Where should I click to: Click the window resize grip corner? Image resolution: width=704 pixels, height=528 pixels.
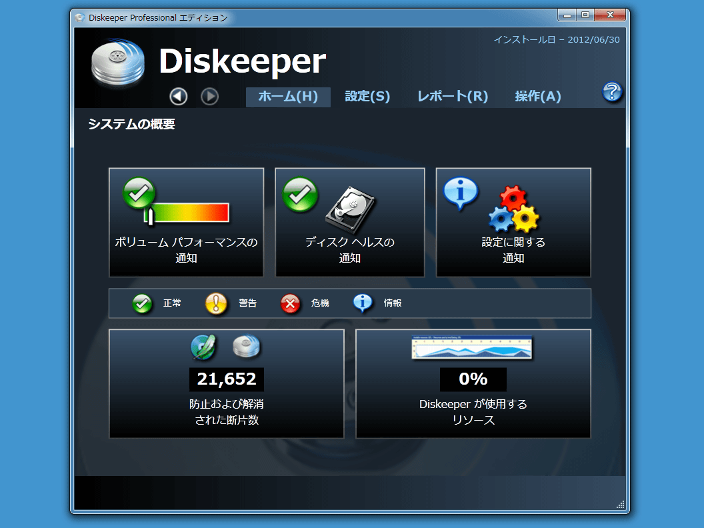pyautogui.click(x=621, y=505)
